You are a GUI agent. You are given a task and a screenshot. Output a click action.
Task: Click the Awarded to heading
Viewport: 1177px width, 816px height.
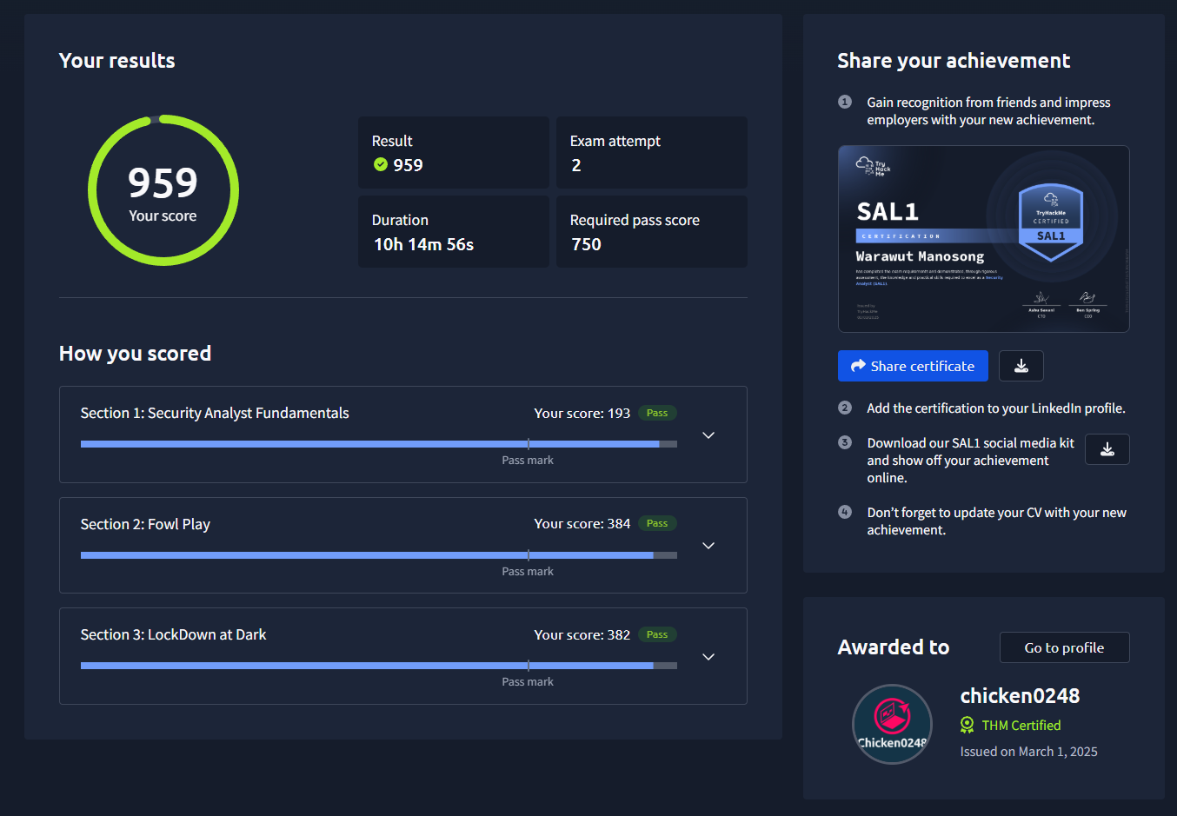(x=894, y=647)
